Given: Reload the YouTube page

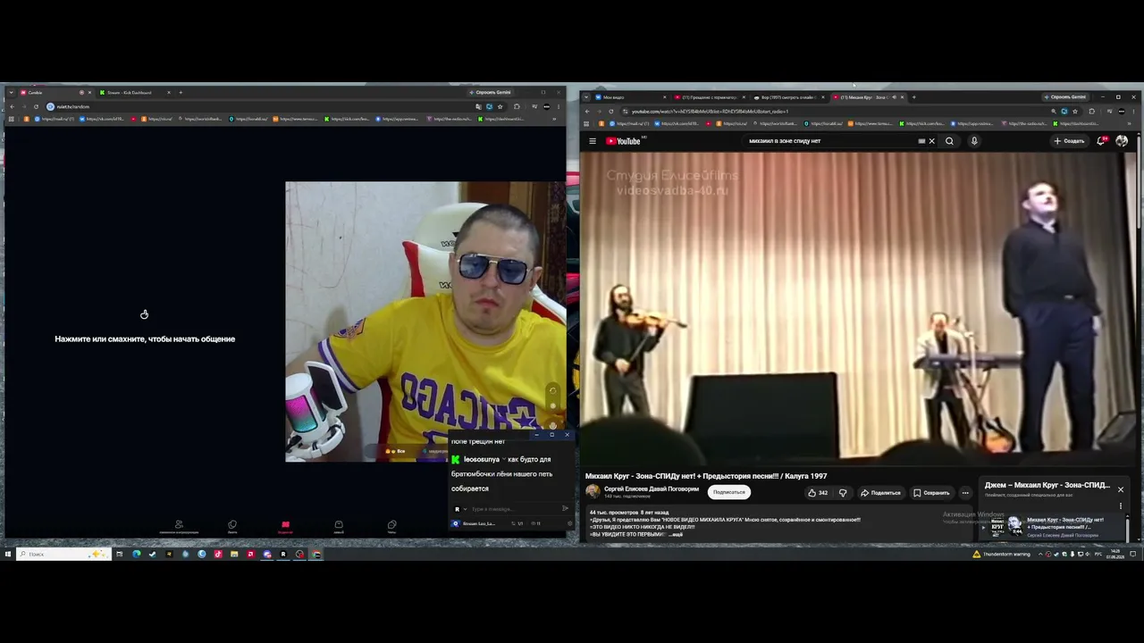Looking at the screenshot, I should [612, 112].
